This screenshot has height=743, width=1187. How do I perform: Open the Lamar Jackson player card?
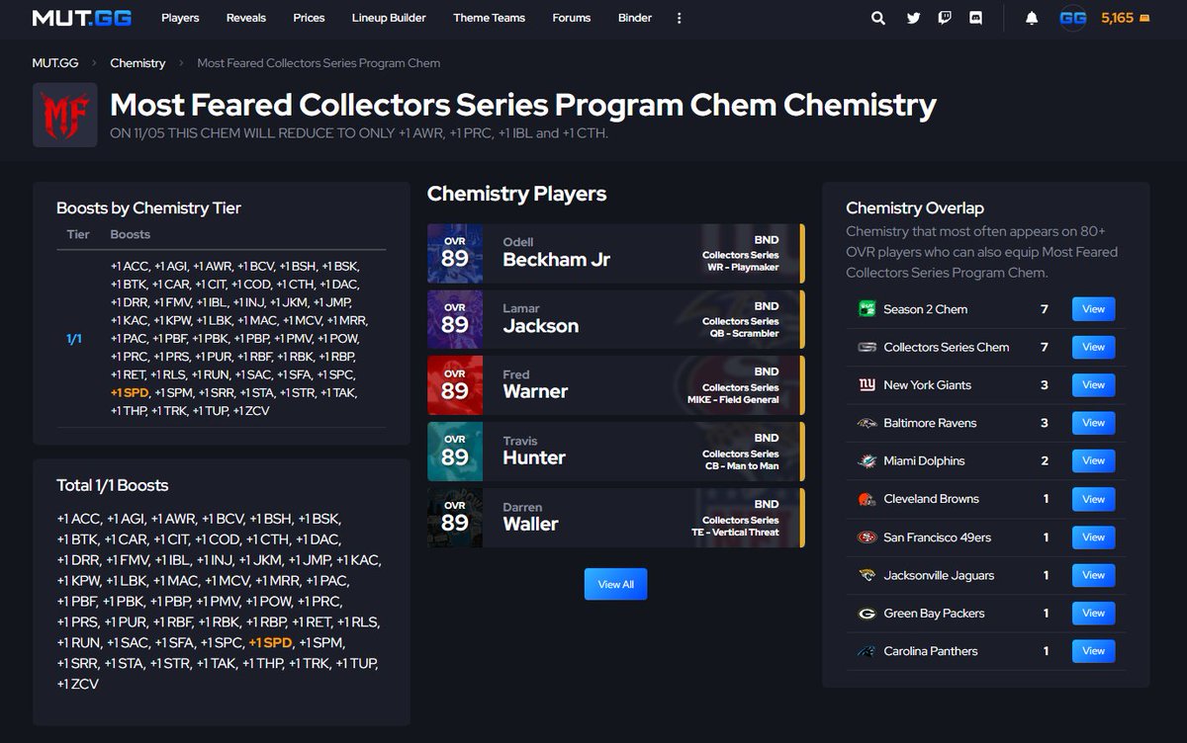point(615,319)
